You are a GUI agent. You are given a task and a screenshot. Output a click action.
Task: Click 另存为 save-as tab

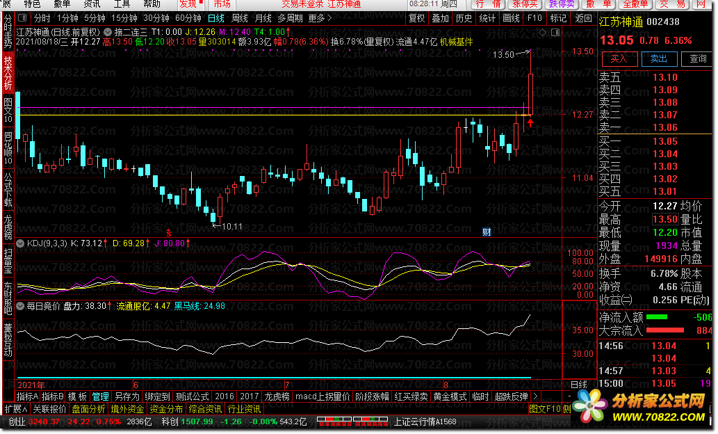point(127,396)
